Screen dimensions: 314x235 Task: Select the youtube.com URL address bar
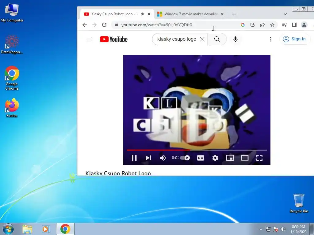(x=157, y=25)
